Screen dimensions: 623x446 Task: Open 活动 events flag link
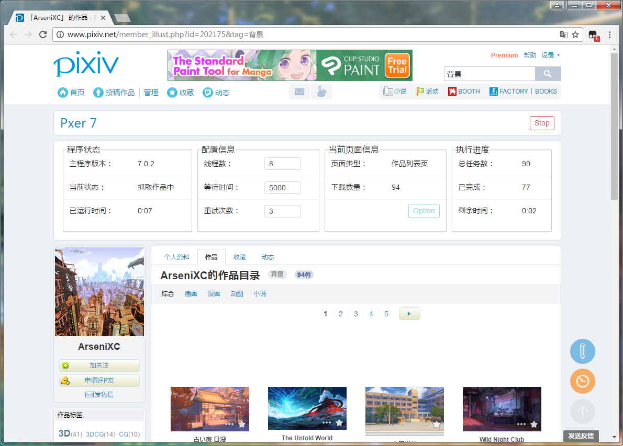pos(428,92)
